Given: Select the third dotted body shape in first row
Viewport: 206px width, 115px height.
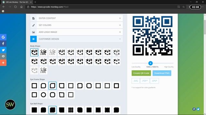Looking at the screenshot, I should pyautogui.click(x=52, y=52).
